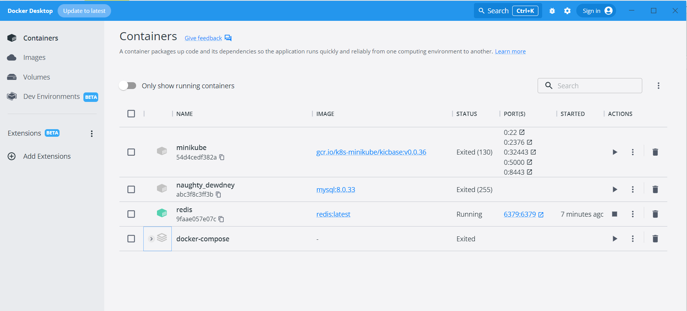687x311 pixels.
Task: Click the Sign in button
Action: point(596,11)
